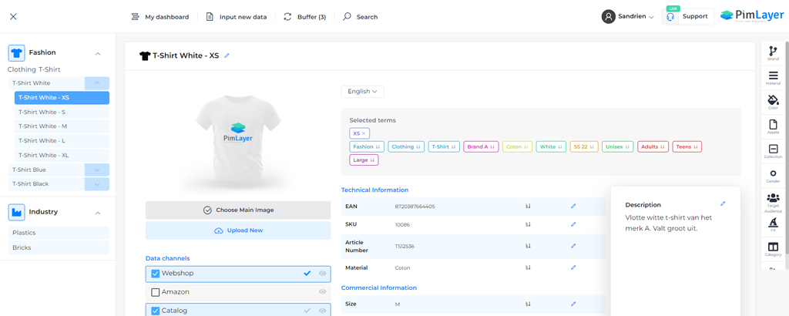Edit the Description text with pencil icon
The height and width of the screenshot is (316, 789).
click(723, 204)
